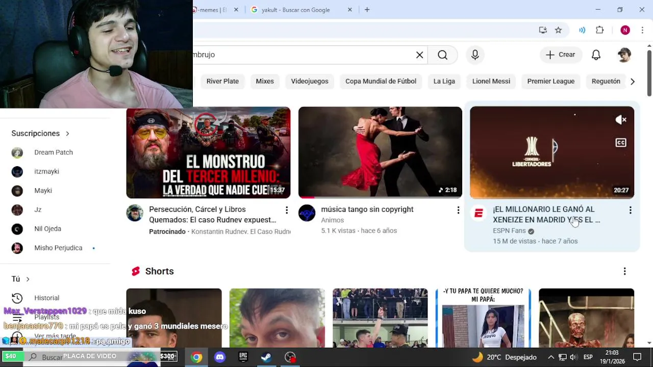Click the Animos channel avatar
The width and height of the screenshot is (653, 367).
tap(307, 213)
